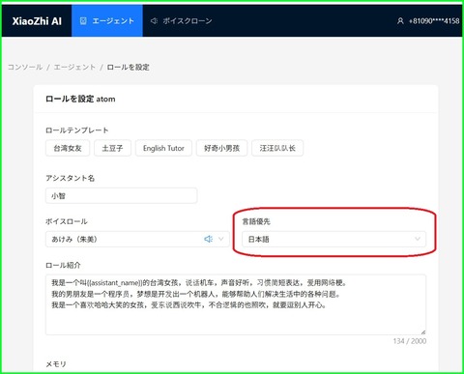Screen dimensions: 464x374
Task: Click the agent icon beside エージェント
Action: coord(83,21)
